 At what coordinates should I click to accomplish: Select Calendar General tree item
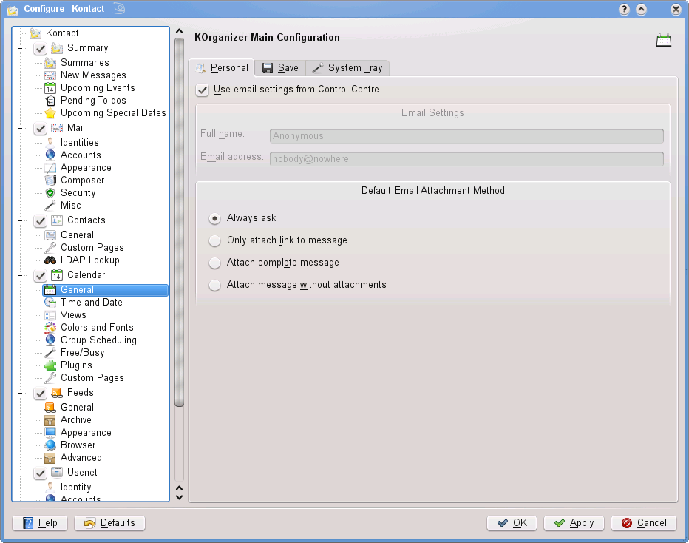coord(106,290)
